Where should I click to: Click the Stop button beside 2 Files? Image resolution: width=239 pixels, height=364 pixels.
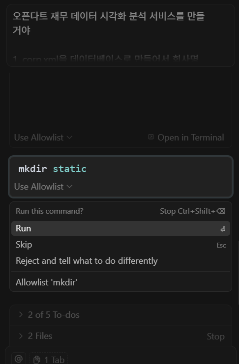click(215, 336)
